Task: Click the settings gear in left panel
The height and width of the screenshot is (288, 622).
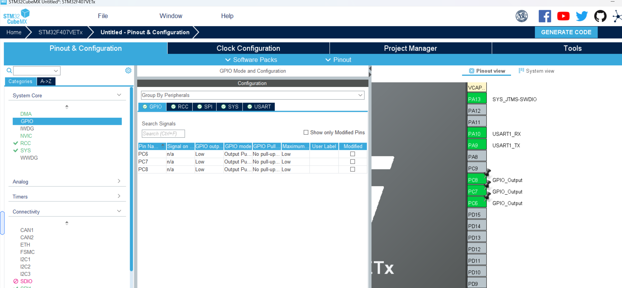Action: 128,71
